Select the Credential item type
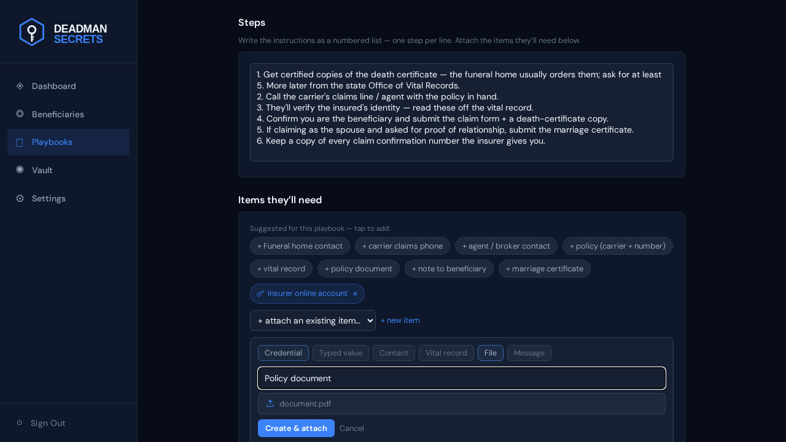Viewport: 786px width, 442px height. (x=283, y=353)
